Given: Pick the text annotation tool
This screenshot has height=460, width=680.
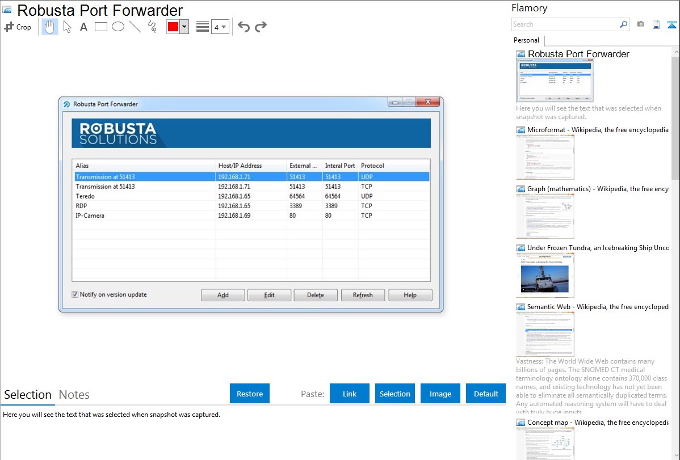Looking at the screenshot, I should click(x=83, y=27).
